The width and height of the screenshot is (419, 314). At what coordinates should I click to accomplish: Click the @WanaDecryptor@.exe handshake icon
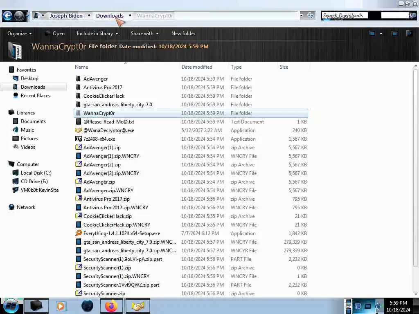click(78, 130)
